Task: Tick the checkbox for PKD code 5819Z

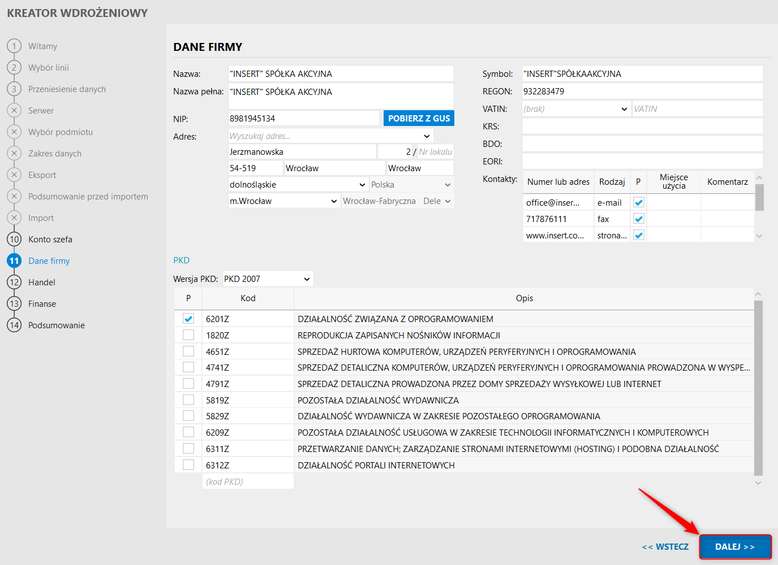Action: click(188, 400)
